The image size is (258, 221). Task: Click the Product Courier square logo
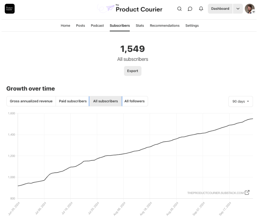[x=10, y=9]
